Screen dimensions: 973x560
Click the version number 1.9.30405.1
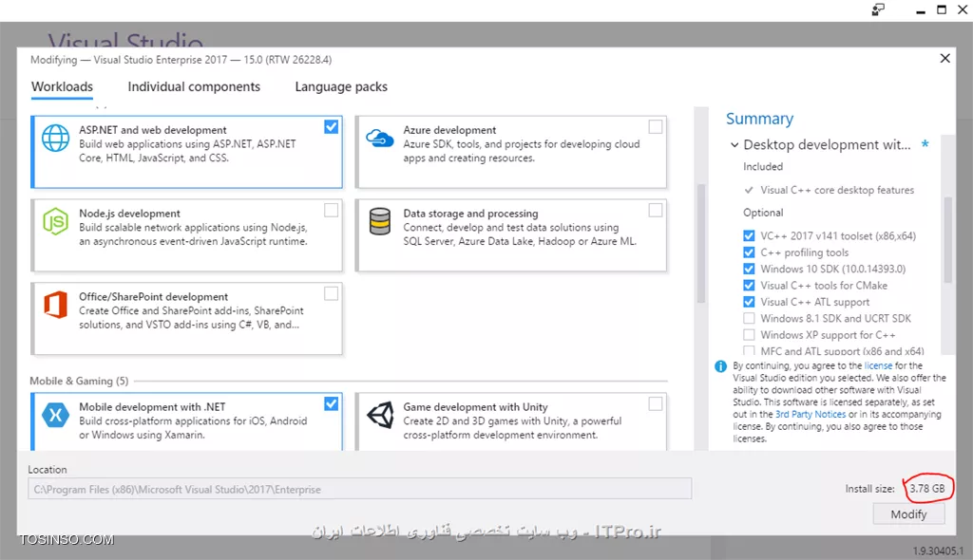pyautogui.click(x=938, y=551)
